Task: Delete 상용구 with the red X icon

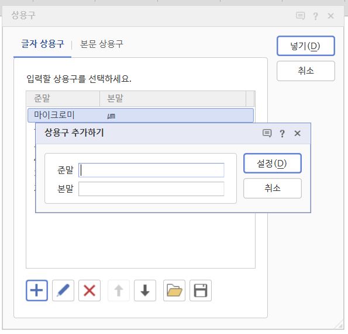Action: click(x=89, y=290)
